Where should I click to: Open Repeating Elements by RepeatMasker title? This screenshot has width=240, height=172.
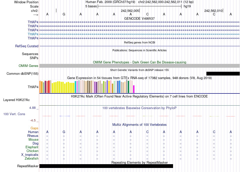tap(139, 162)
